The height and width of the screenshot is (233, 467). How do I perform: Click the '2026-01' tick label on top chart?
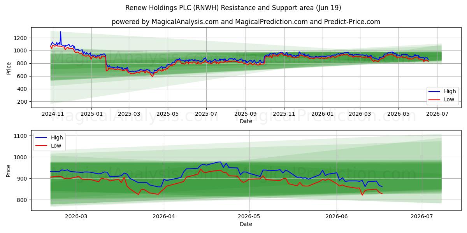[x=323, y=114]
